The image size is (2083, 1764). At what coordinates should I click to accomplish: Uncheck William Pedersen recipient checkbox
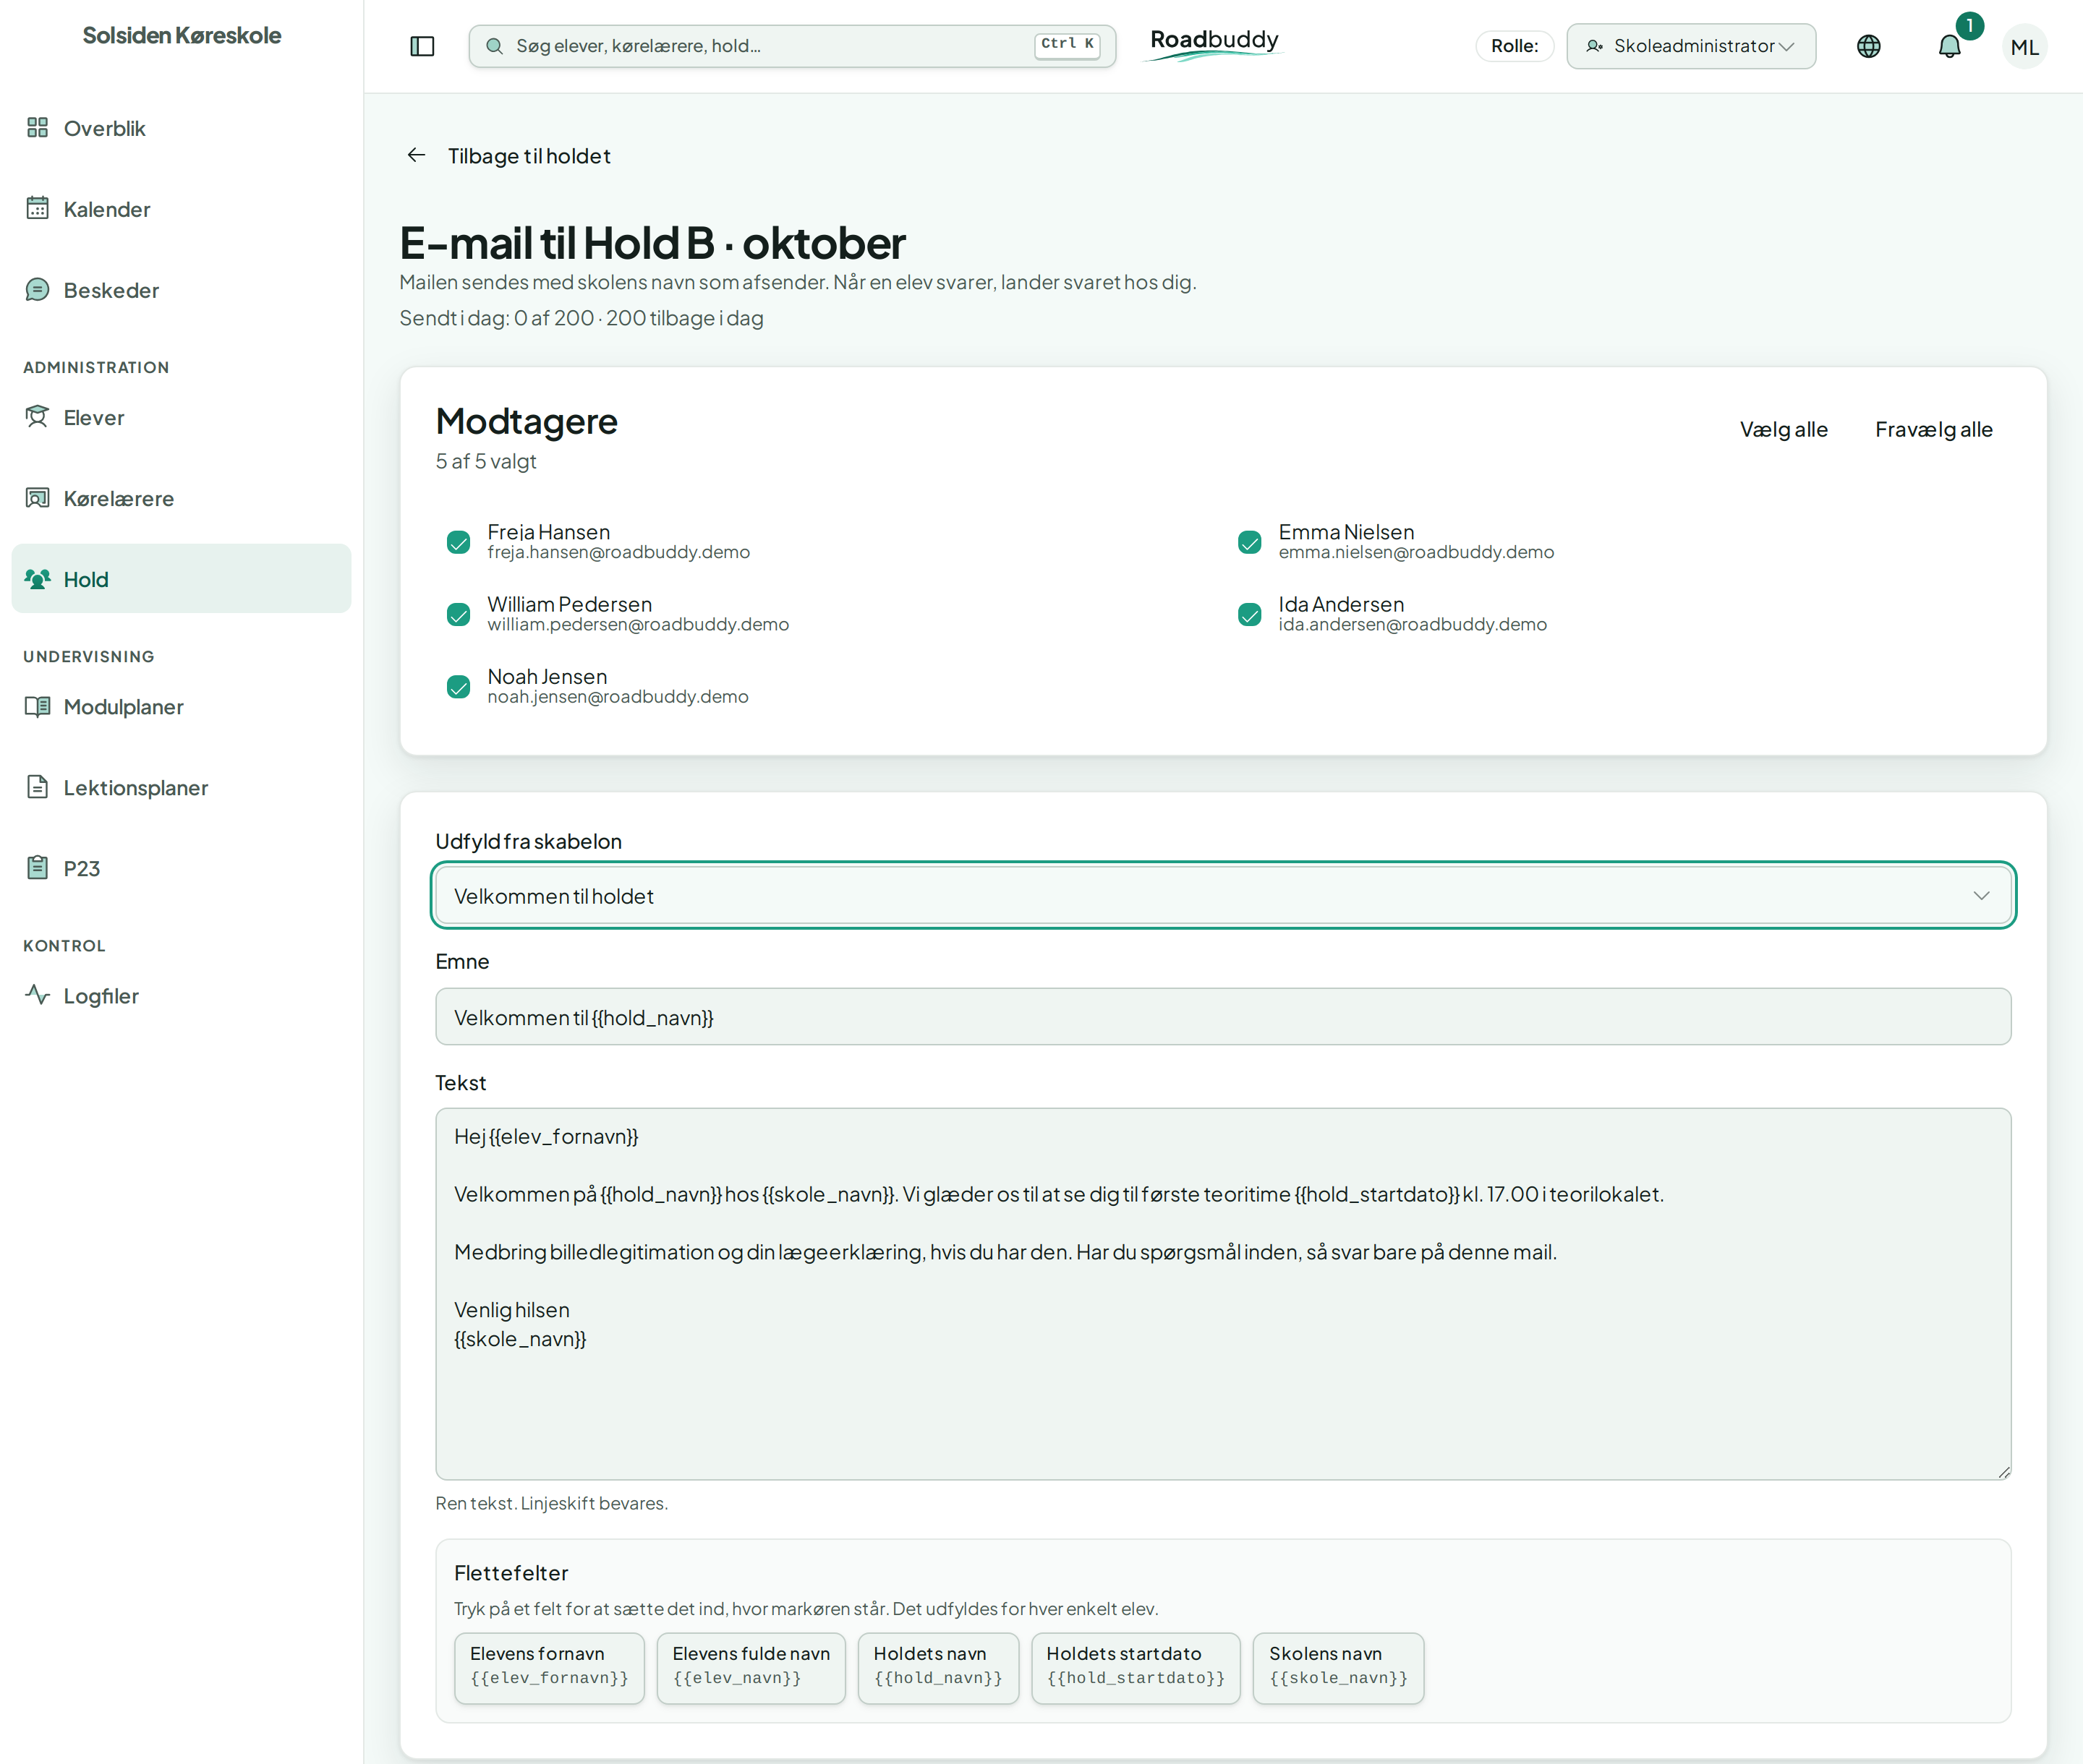click(x=459, y=614)
